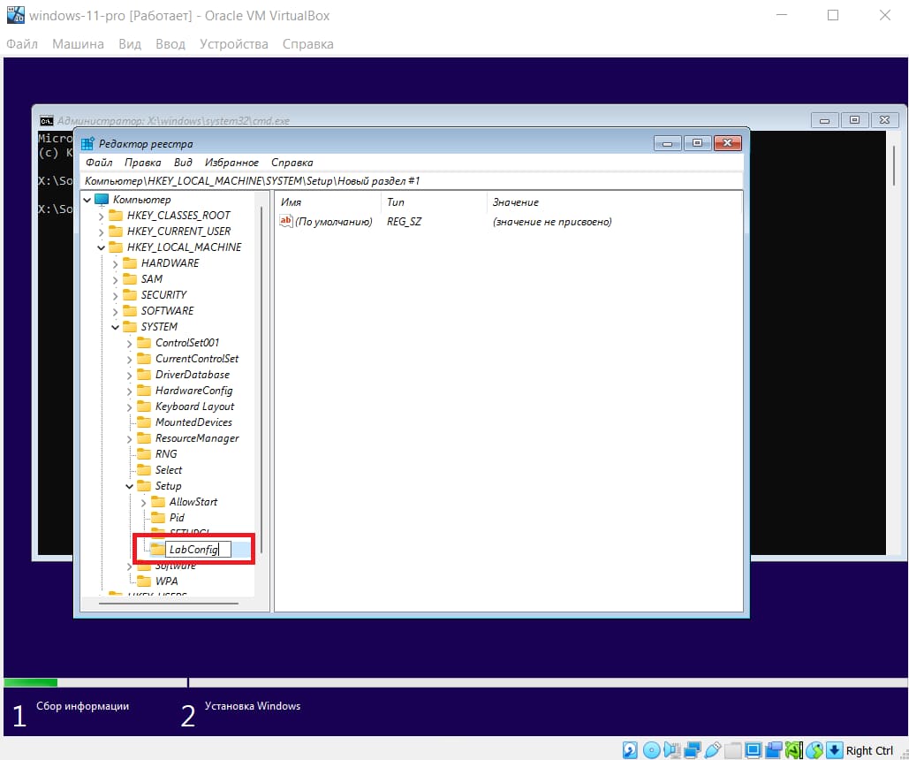
Task: Click the recording status icon in VirtualBox status bar
Action: [x=773, y=750]
